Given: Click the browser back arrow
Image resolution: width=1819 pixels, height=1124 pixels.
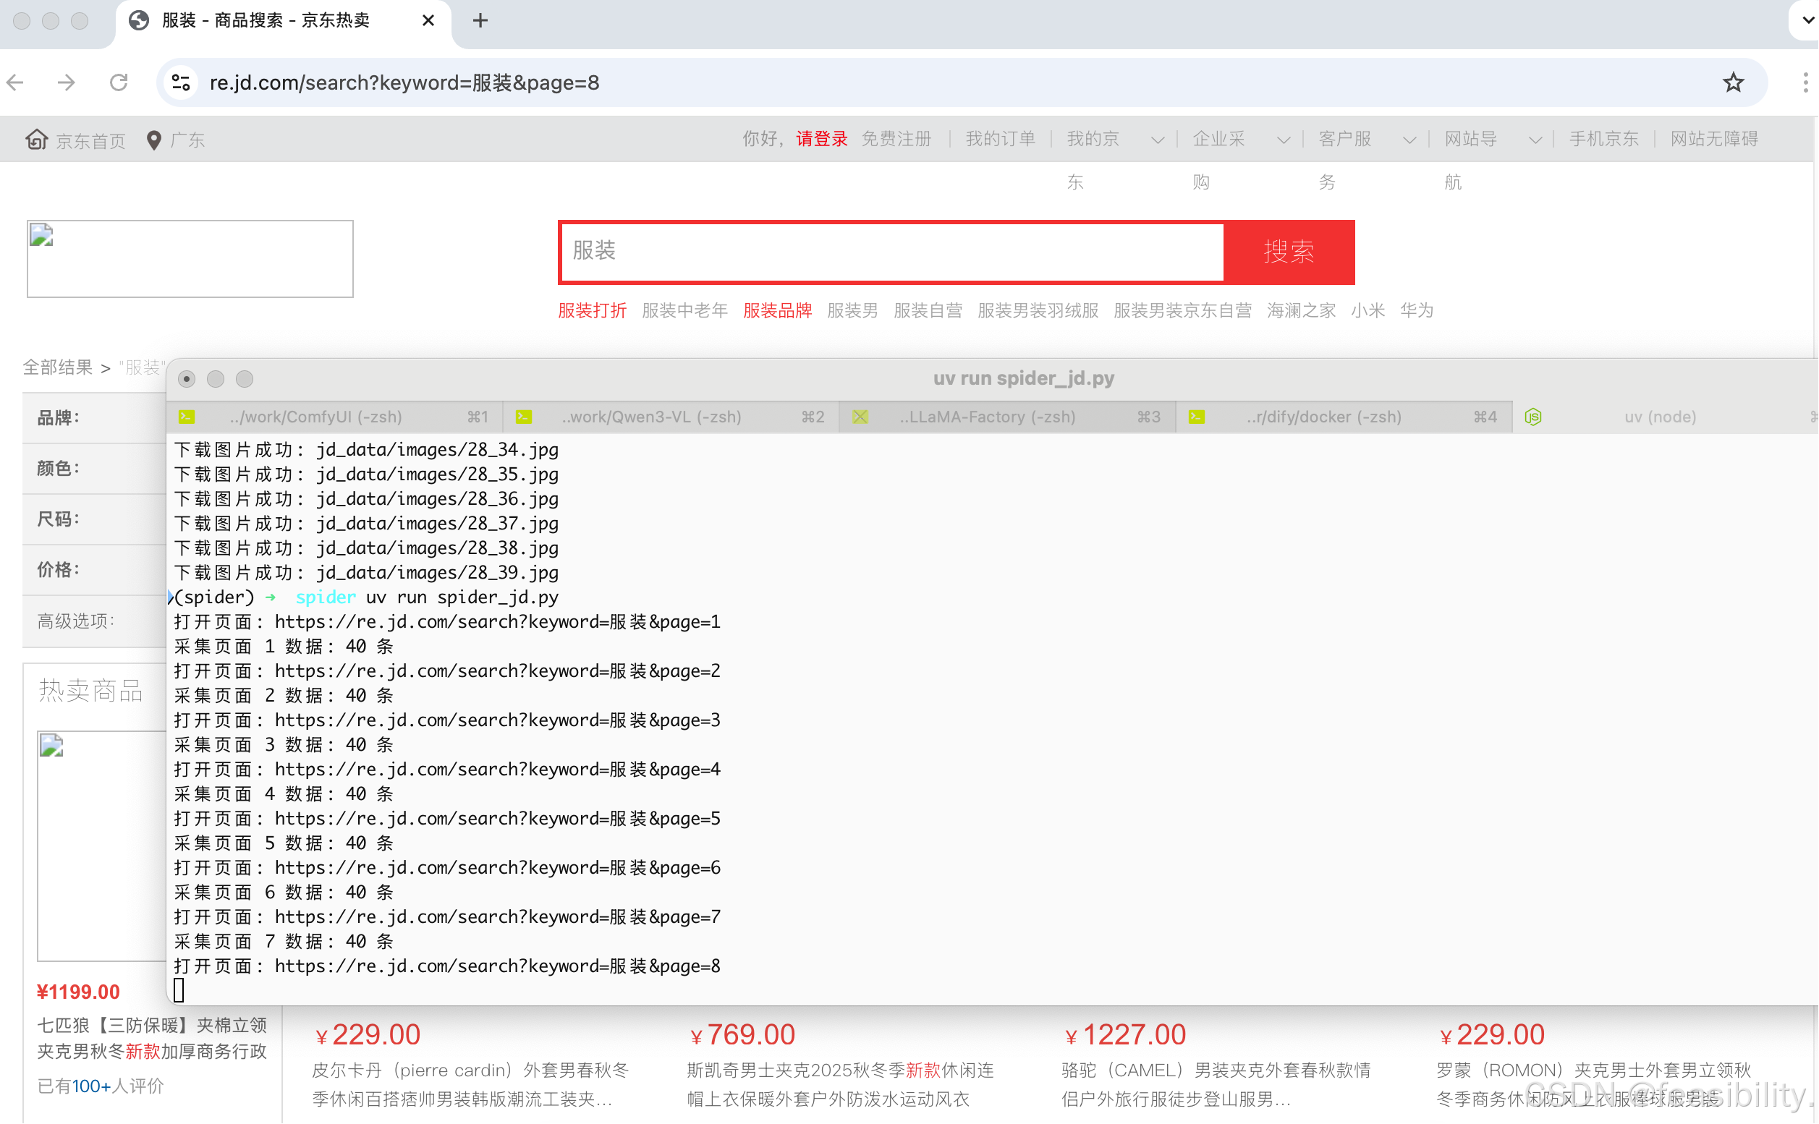Looking at the screenshot, I should tap(17, 82).
